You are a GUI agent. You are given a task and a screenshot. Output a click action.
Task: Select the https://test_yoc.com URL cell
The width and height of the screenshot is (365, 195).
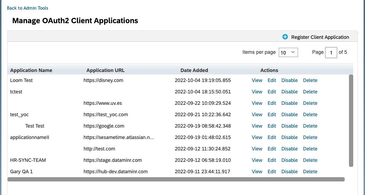(106, 114)
